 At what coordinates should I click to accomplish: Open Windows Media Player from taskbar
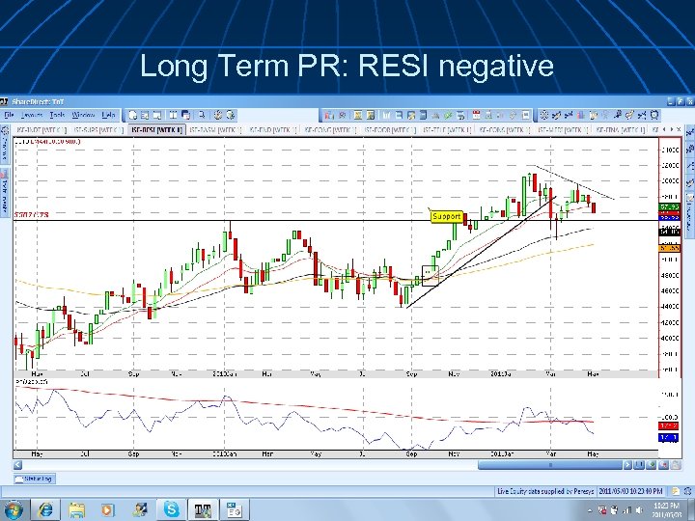point(107,510)
